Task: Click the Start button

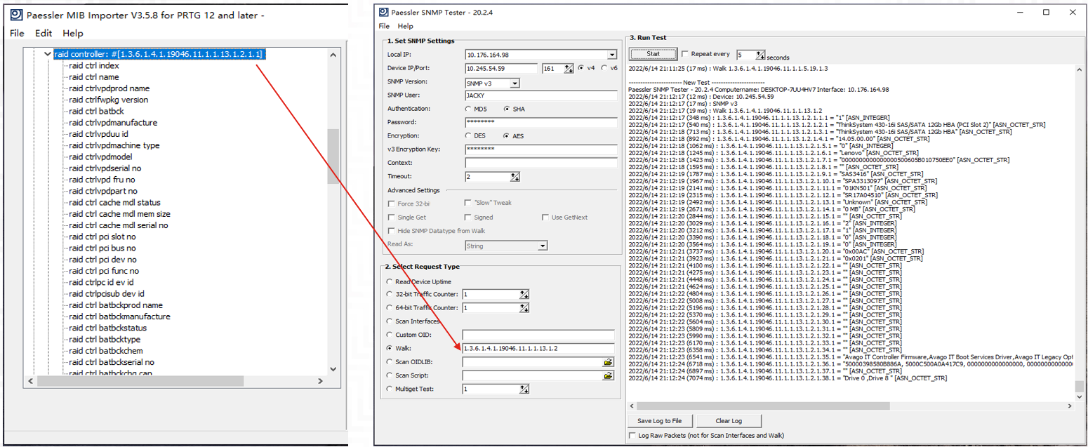Action: [653, 53]
